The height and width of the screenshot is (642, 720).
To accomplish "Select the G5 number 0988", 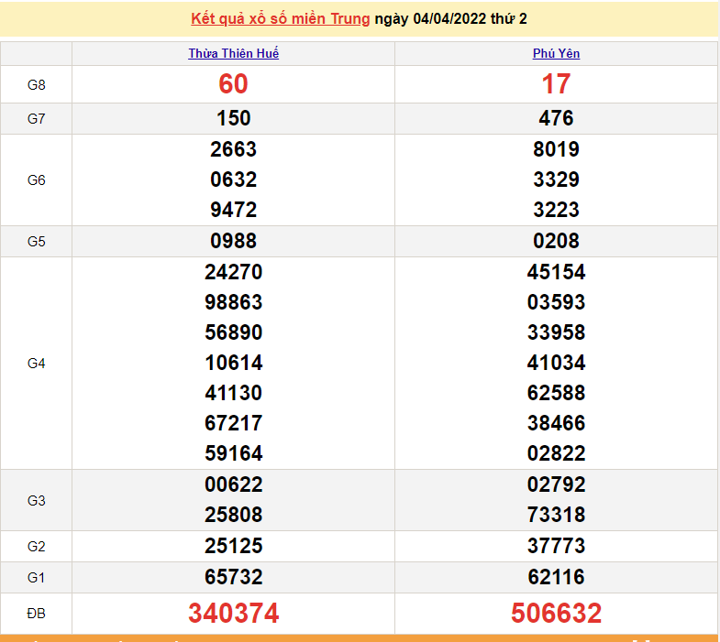I will 233,241.
